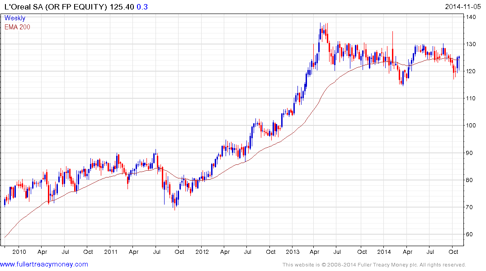
Task: Click the 2010 year label on time axis
Action: coord(19,252)
